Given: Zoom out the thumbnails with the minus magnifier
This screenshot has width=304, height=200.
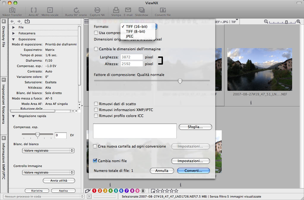Looking at the screenshot, I should (266, 21).
